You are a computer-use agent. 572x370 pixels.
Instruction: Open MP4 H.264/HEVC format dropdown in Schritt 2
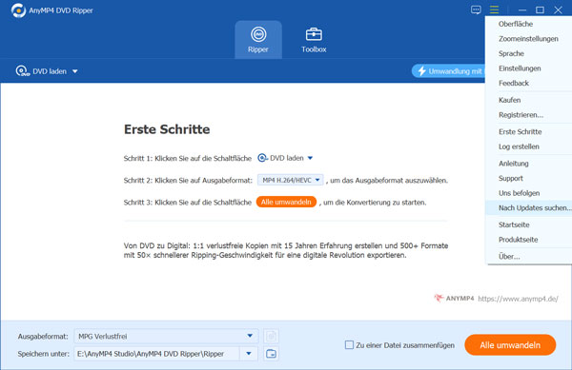coord(291,180)
